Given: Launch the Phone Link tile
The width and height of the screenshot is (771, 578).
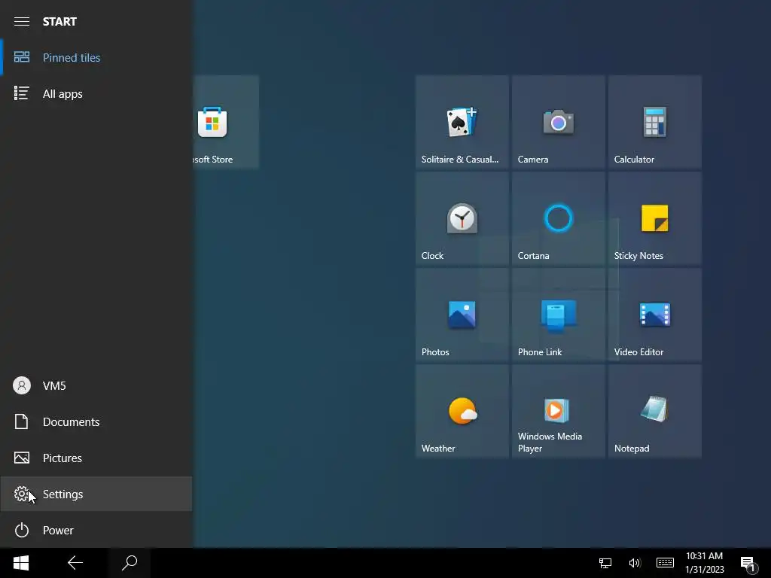Looking at the screenshot, I should [x=558, y=315].
